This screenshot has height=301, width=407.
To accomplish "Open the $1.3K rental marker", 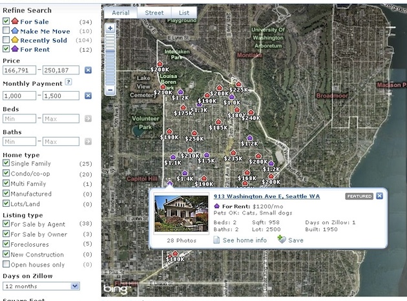I will [199, 105].
